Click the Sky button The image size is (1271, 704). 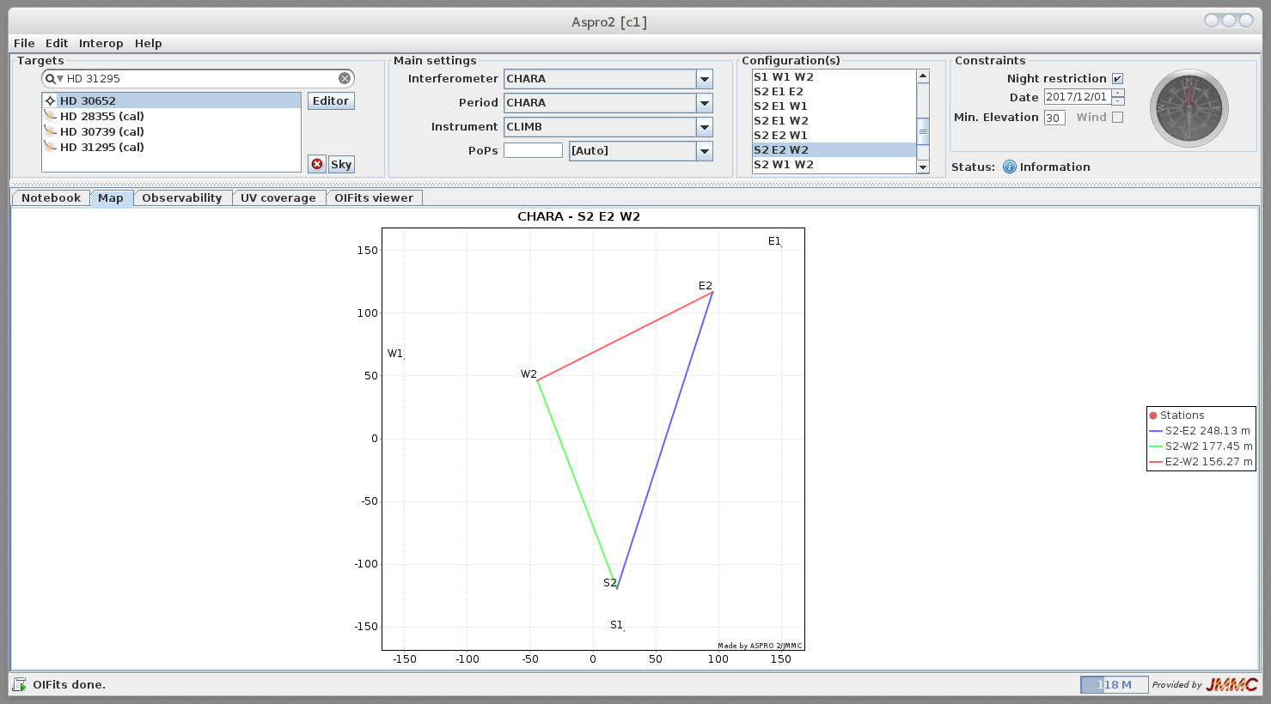click(x=341, y=164)
